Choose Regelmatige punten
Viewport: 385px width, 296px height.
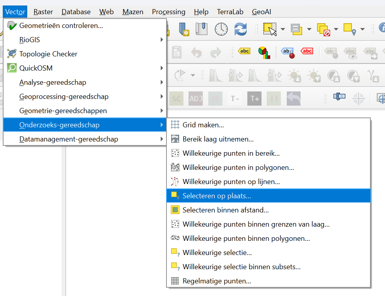coord(268,281)
